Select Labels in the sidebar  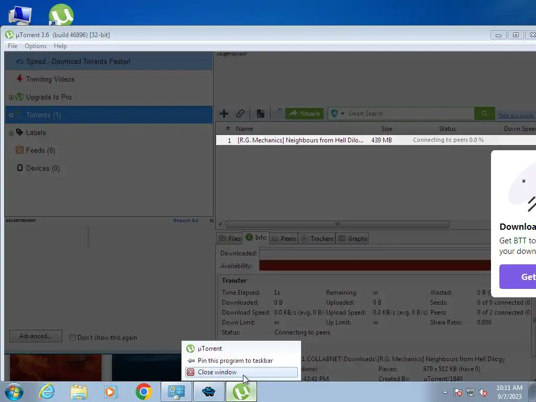pos(36,132)
